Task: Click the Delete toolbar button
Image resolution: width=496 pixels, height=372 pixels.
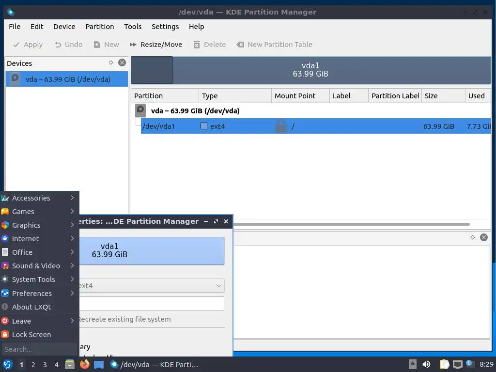Action: pos(209,45)
